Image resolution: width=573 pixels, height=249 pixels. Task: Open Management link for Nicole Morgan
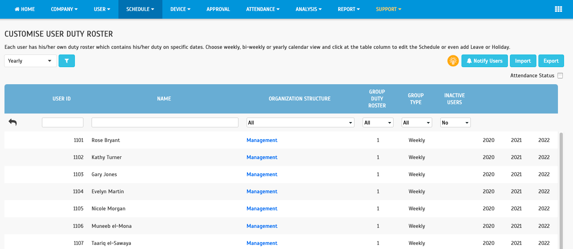pos(262,208)
